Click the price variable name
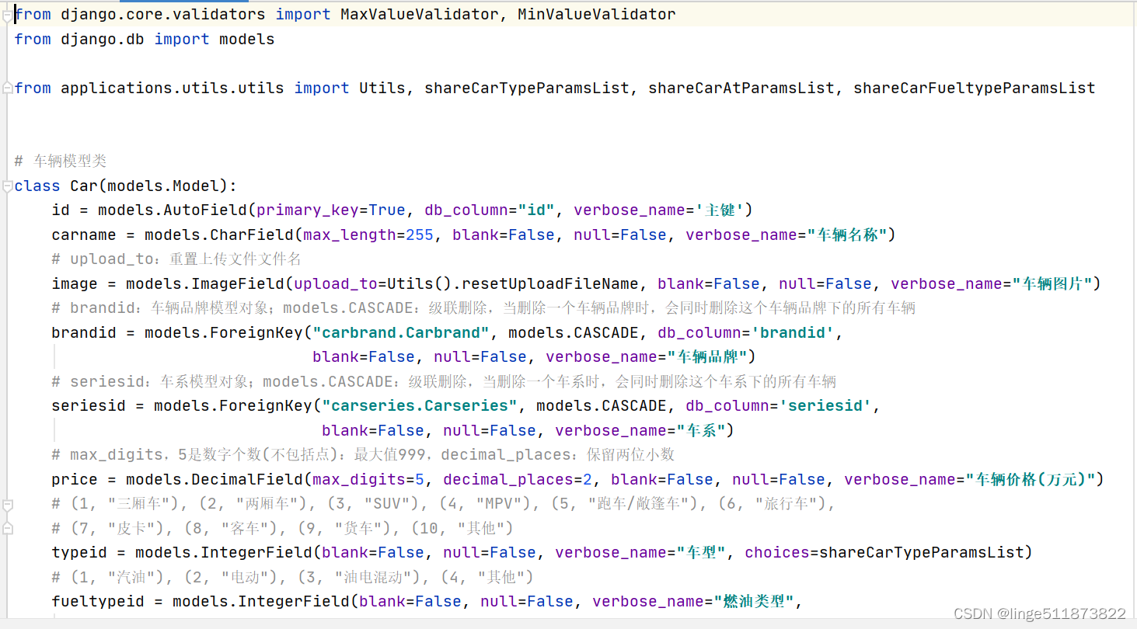Image resolution: width=1137 pixels, height=629 pixels. point(75,479)
